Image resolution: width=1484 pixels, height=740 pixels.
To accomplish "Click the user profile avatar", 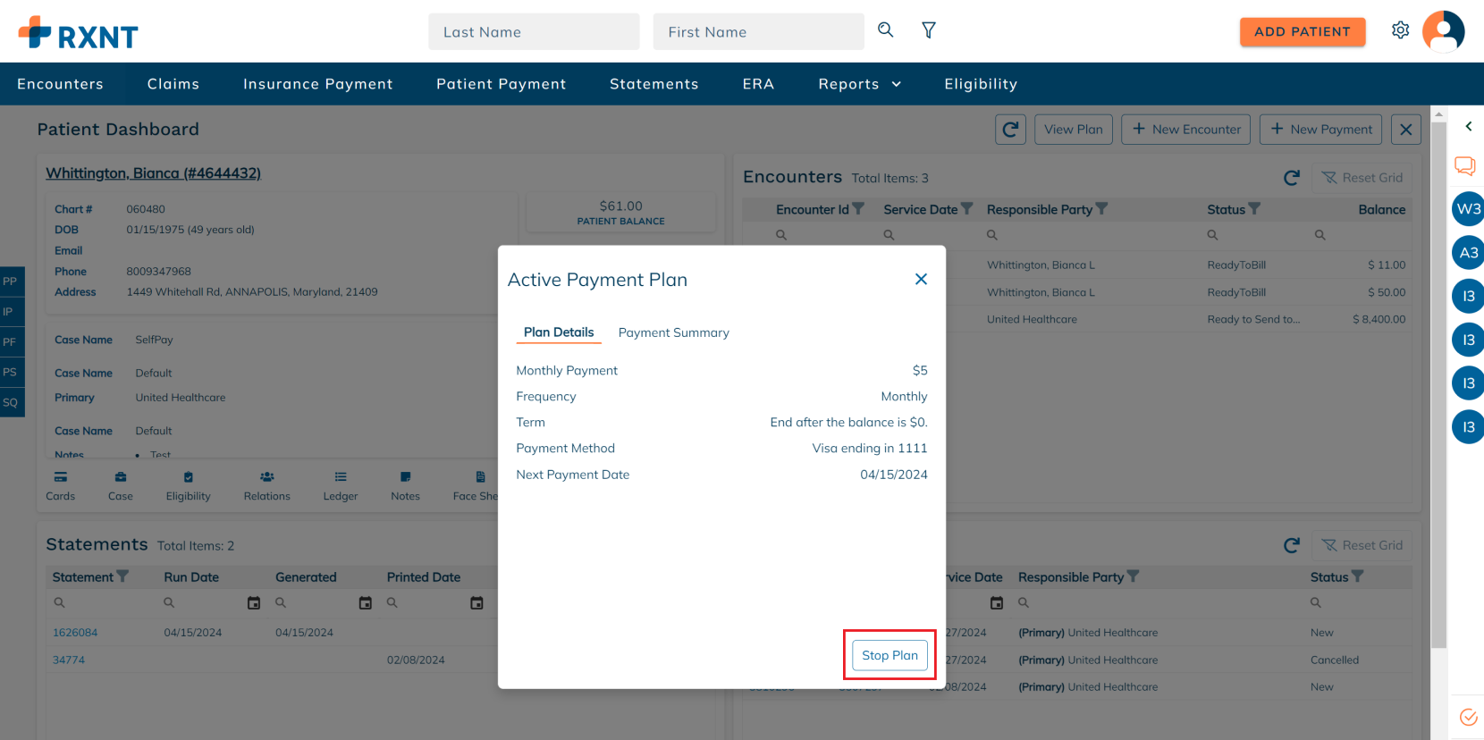I will [x=1443, y=31].
